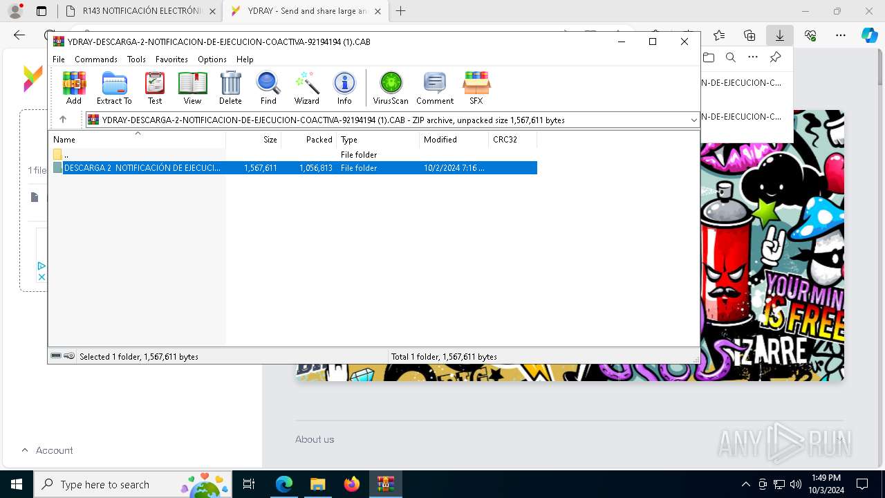This screenshot has width=885, height=498.
Task: Select the parent '..' folder row
Action: click(x=295, y=155)
